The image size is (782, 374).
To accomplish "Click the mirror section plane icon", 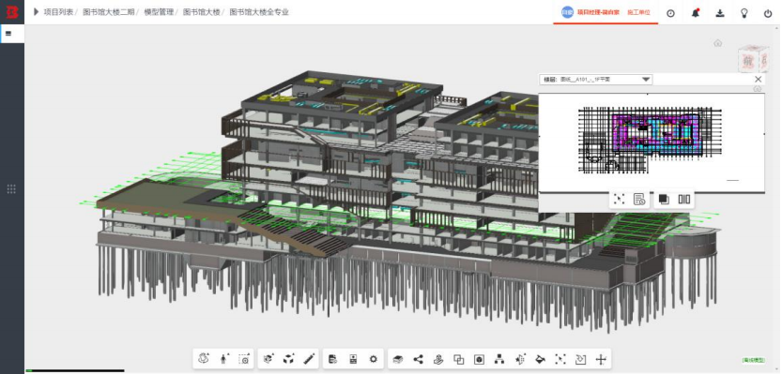I will (x=520, y=359).
